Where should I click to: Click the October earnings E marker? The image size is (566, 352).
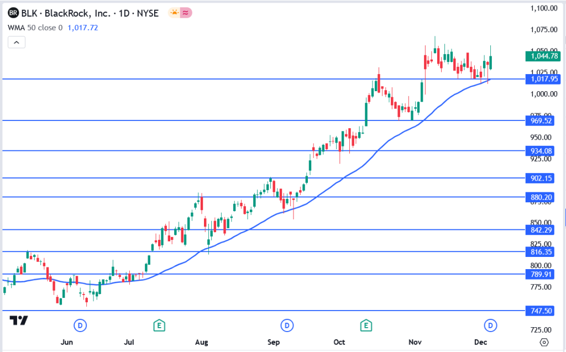(x=365, y=325)
